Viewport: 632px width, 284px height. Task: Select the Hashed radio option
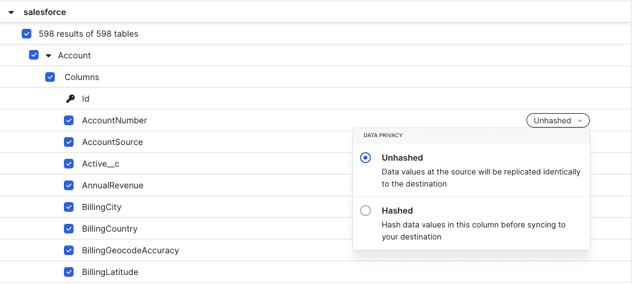[x=365, y=211]
